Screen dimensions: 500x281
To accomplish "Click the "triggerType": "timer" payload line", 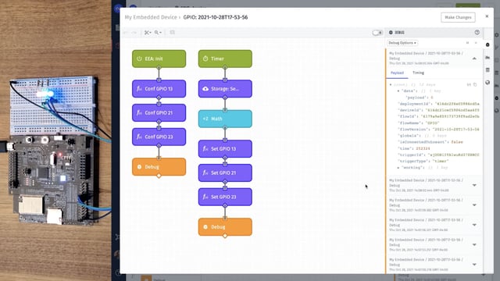I will 423,162.
